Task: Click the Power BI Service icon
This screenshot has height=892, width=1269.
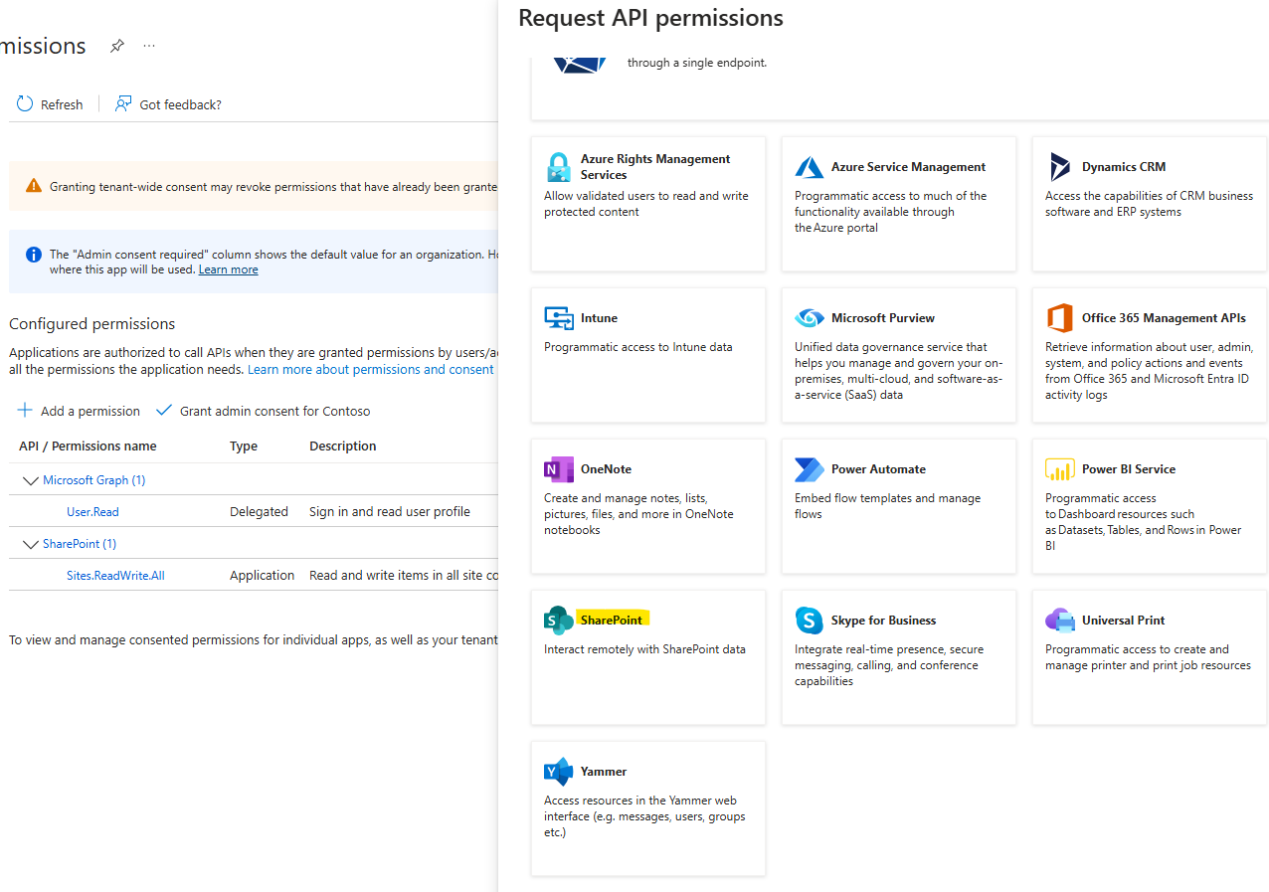Action: tap(1060, 469)
